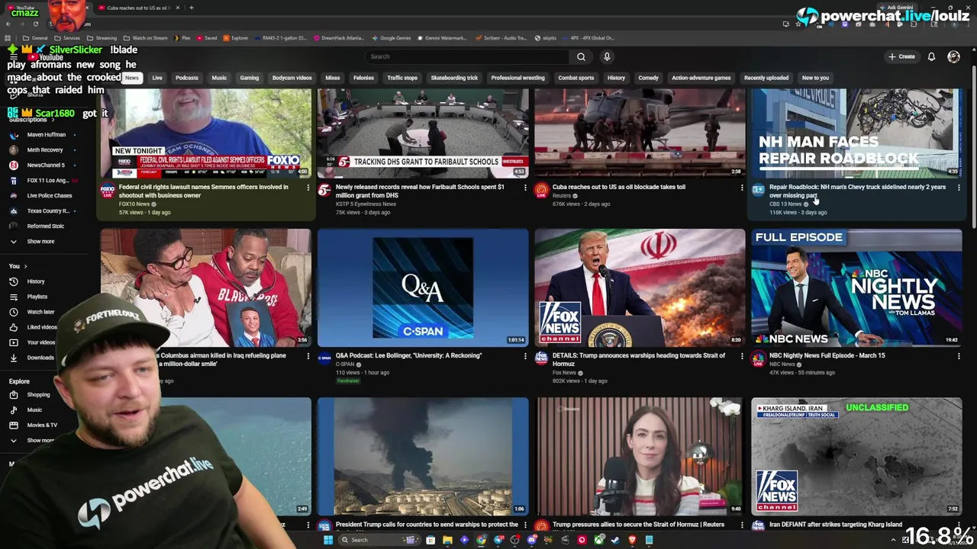The image size is (977, 549).
Task: Open more options for Cuba Reuters video
Action: (742, 188)
